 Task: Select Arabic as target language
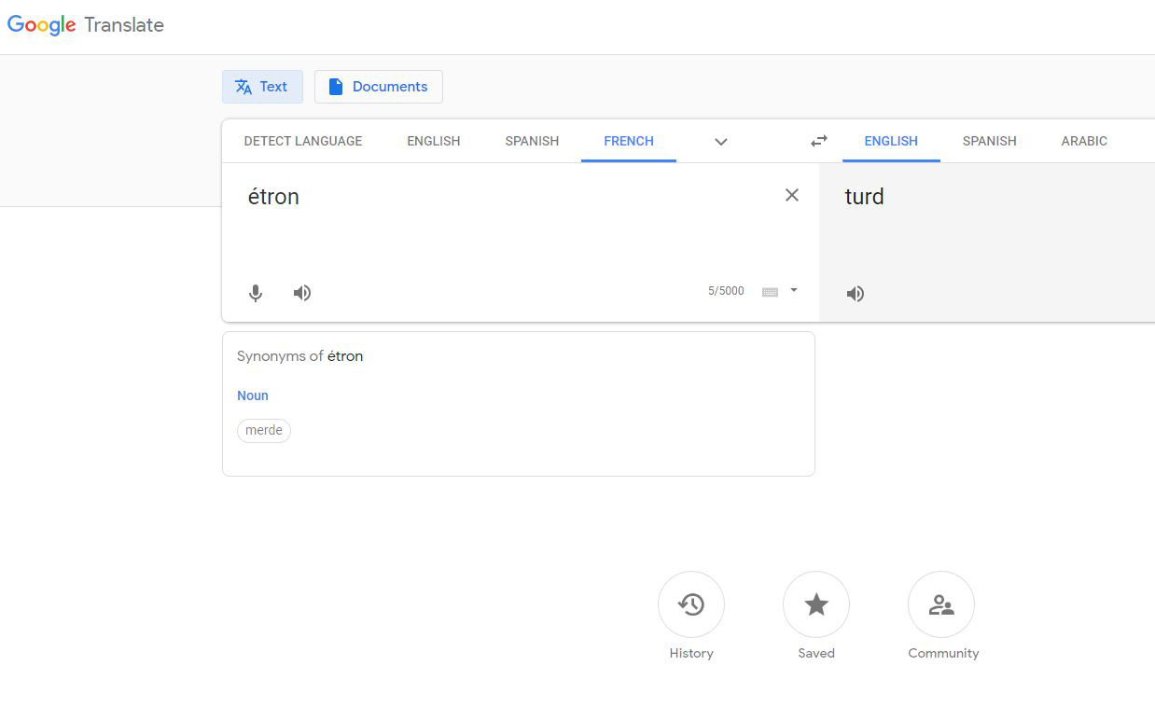1084,141
